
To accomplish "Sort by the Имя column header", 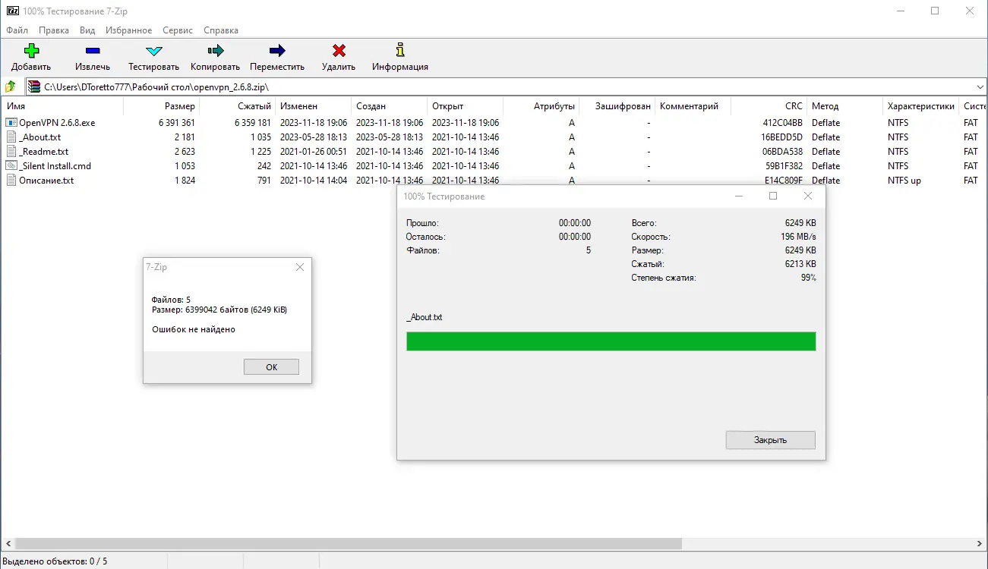I will [62, 106].
